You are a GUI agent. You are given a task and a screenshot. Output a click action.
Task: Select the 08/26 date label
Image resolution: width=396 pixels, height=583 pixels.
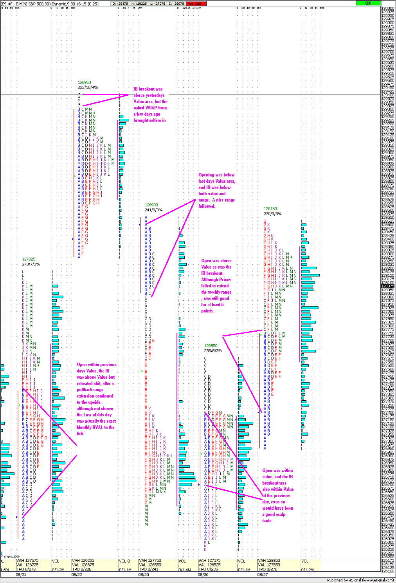pyautogui.click(x=203, y=574)
